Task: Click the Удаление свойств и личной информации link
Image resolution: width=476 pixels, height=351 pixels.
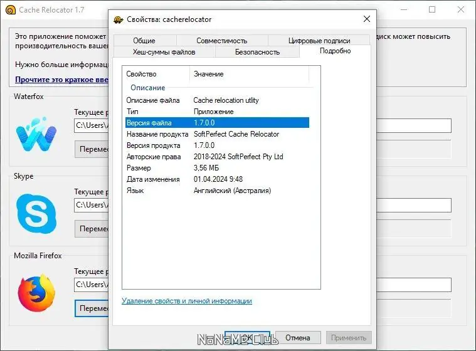Action: point(187,301)
